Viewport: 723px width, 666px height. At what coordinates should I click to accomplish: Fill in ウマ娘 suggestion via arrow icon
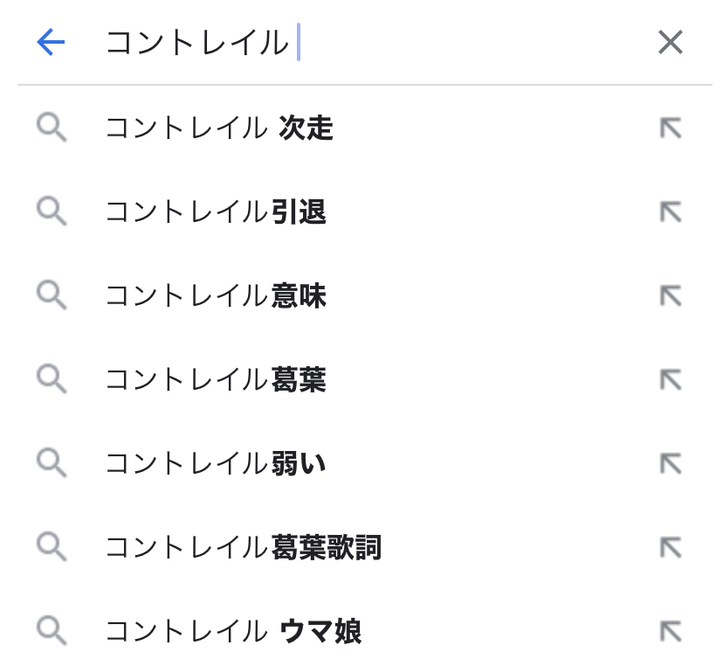(670, 631)
